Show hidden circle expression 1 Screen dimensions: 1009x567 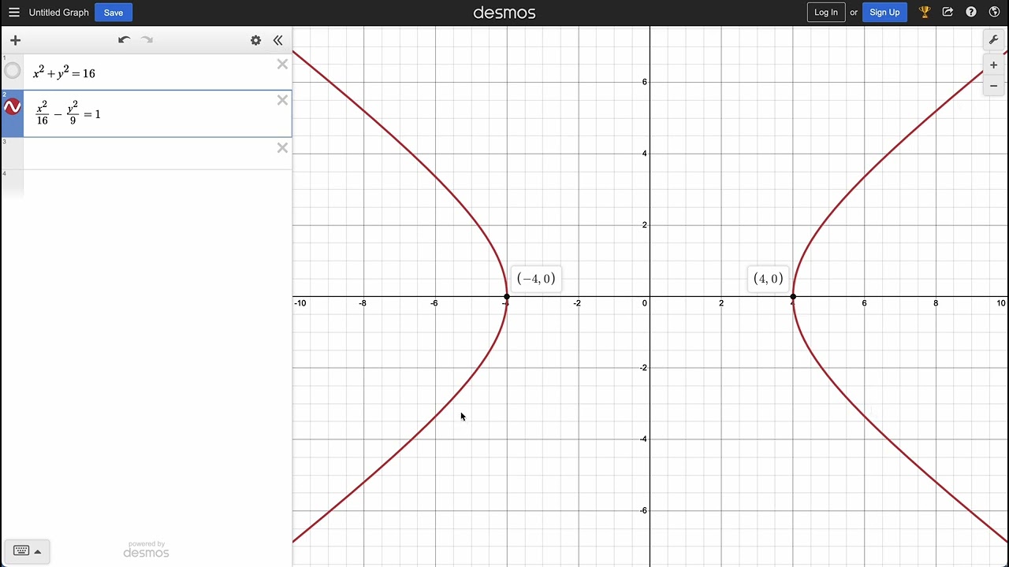tap(12, 72)
